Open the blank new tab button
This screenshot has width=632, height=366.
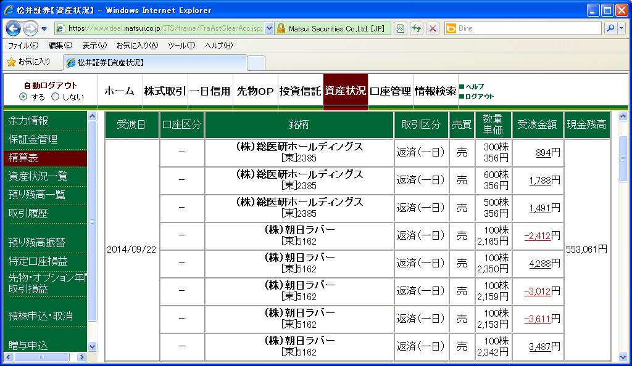256,63
